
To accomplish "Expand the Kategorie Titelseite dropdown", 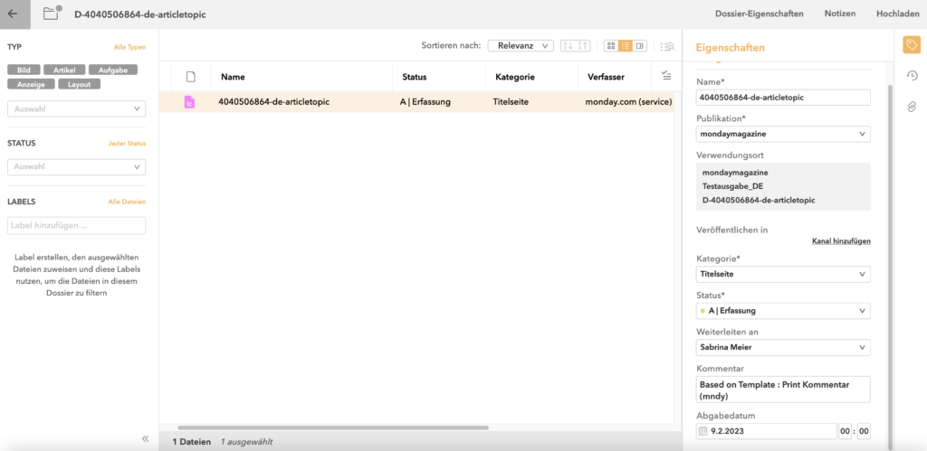I will tap(783, 274).
